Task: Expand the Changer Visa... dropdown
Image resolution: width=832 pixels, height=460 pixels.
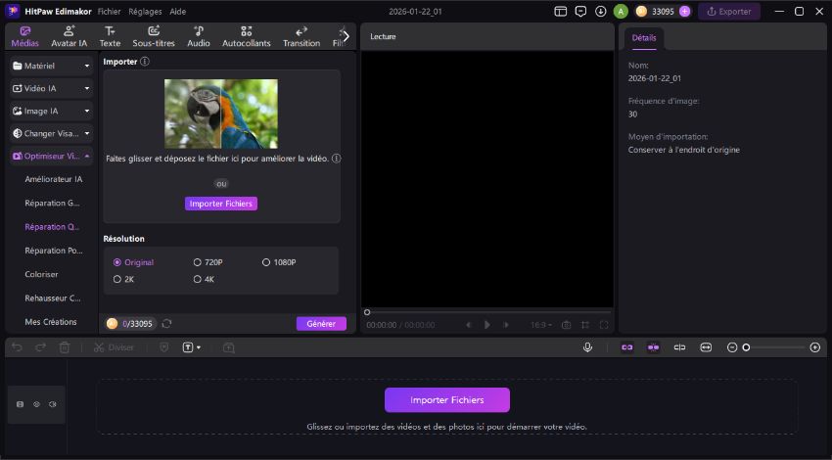Action: (x=51, y=134)
